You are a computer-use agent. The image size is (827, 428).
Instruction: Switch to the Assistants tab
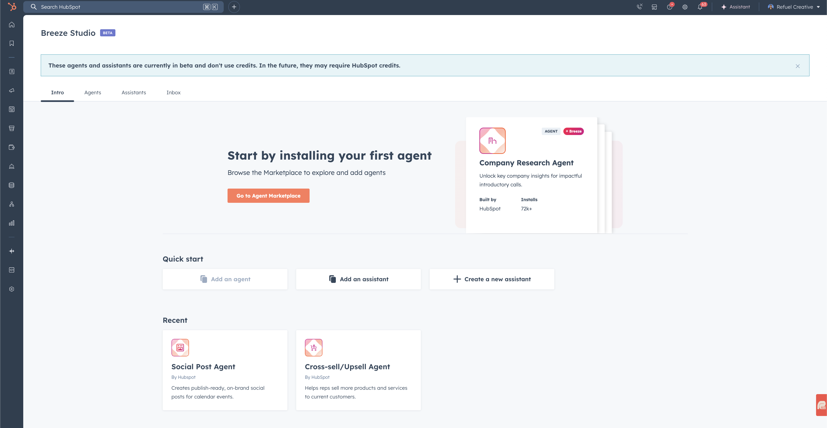133,92
